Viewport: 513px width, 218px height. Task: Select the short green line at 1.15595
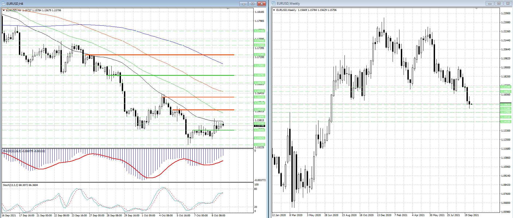coord(213,130)
